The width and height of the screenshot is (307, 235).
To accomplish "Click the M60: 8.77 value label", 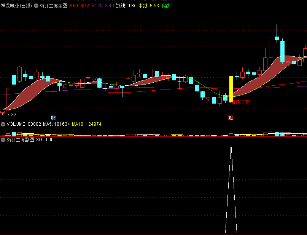I will (79, 6).
